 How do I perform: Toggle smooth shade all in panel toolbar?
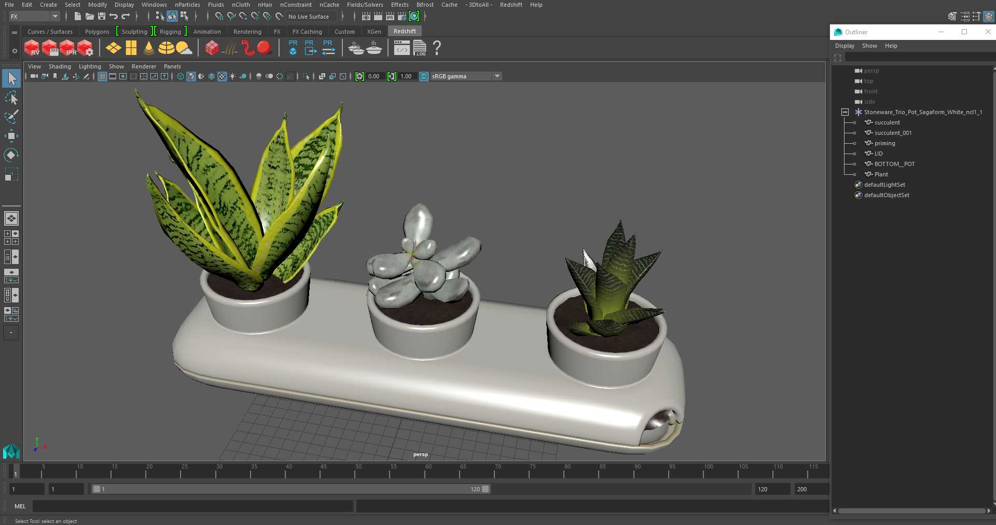point(191,76)
